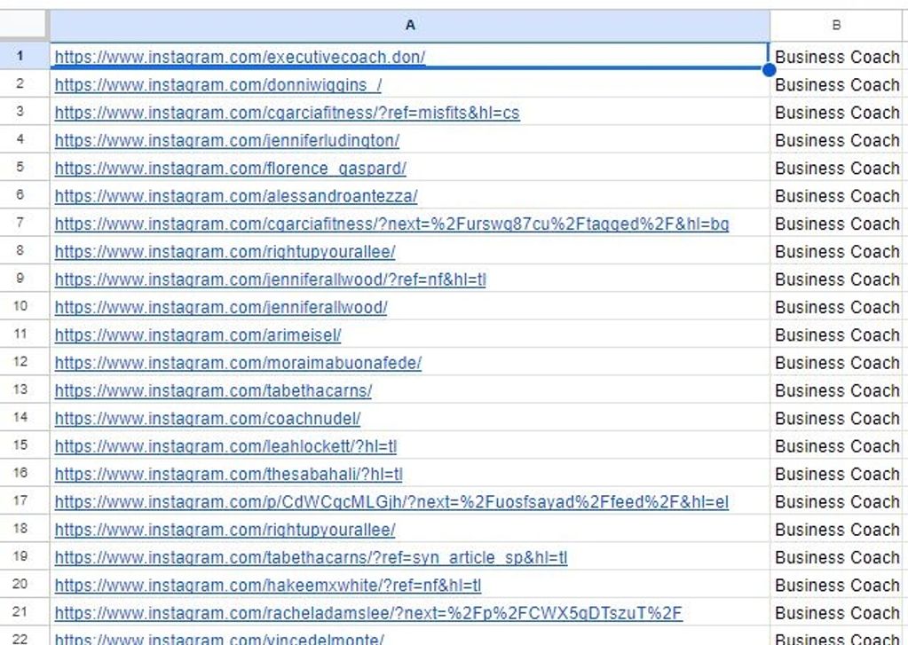Open the florence_gaspard Instagram link
Viewport: 908px width, 645px height.
pos(230,168)
